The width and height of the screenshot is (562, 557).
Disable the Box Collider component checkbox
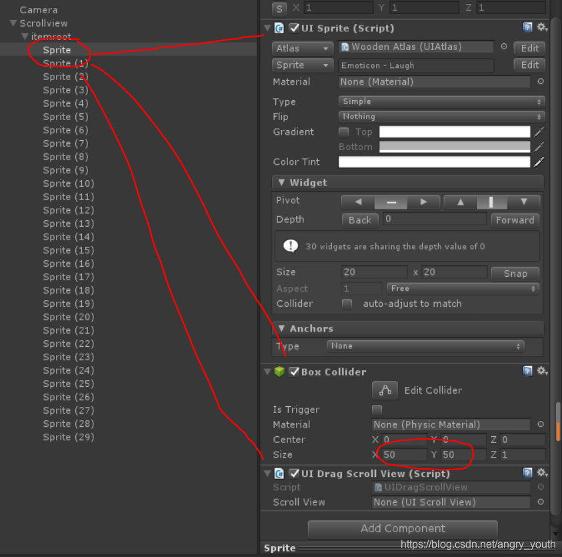pyautogui.click(x=294, y=372)
